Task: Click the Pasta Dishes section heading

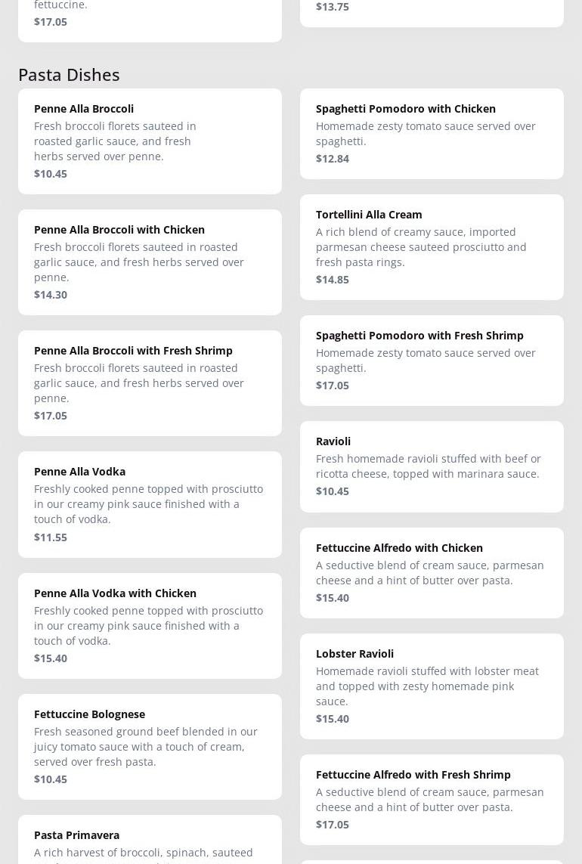Action: pyautogui.click(x=69, y=75)
